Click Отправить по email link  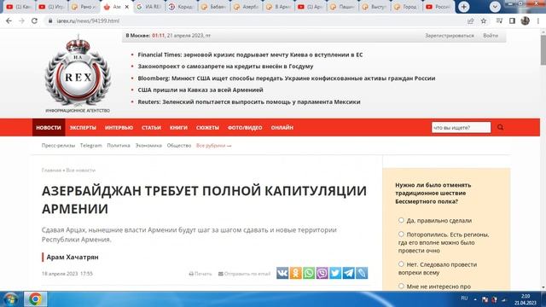tap(244, 274)
